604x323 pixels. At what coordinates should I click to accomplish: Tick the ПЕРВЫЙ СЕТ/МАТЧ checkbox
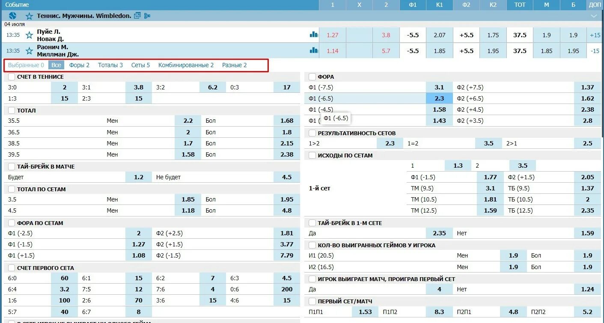tap(312, 301)
